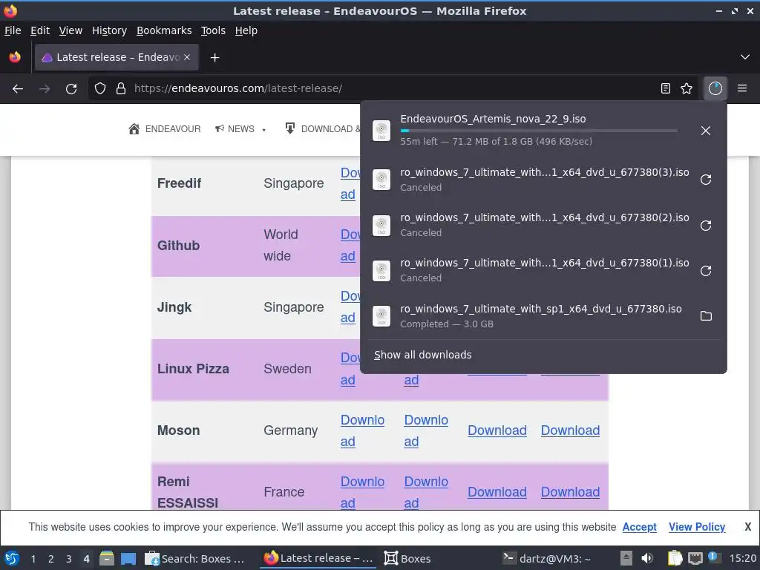This screenshot has height=570, width=760.
Task: Click first Download link for Moson
Action: (362, 430)
